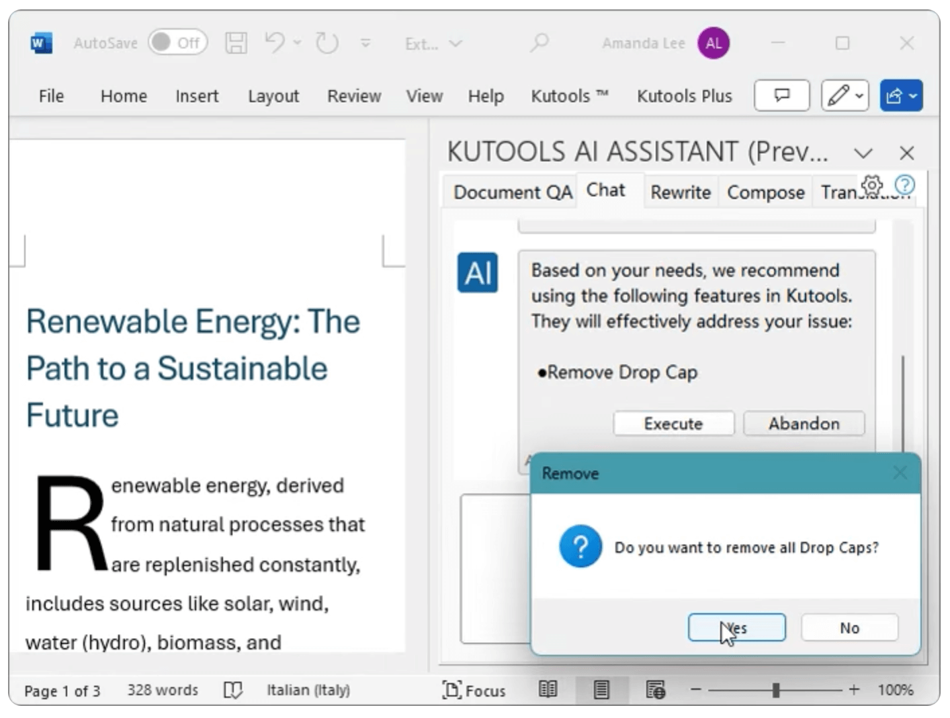Click the chat message input box
The image size is (950, 718).
coord(494,569)
